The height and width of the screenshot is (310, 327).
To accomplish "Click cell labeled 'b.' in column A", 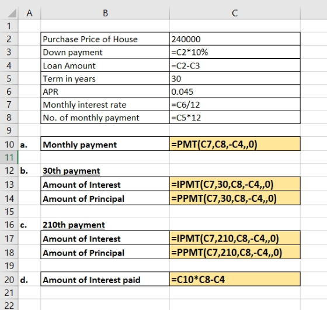I will tap(29, 170).
